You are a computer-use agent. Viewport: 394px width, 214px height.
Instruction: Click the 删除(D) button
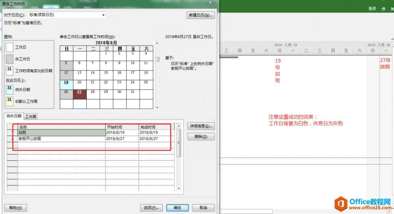tap(201, 136)
